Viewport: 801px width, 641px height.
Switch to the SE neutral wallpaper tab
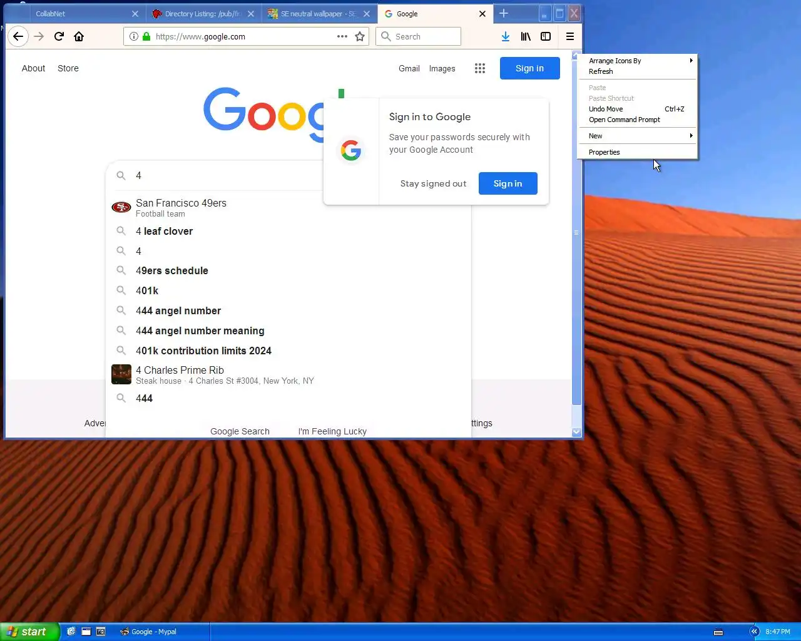[x=319, y=14]
